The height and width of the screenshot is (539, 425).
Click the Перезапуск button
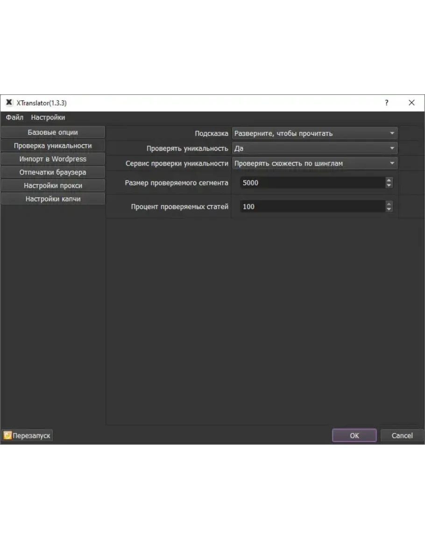tap(27, 435)
